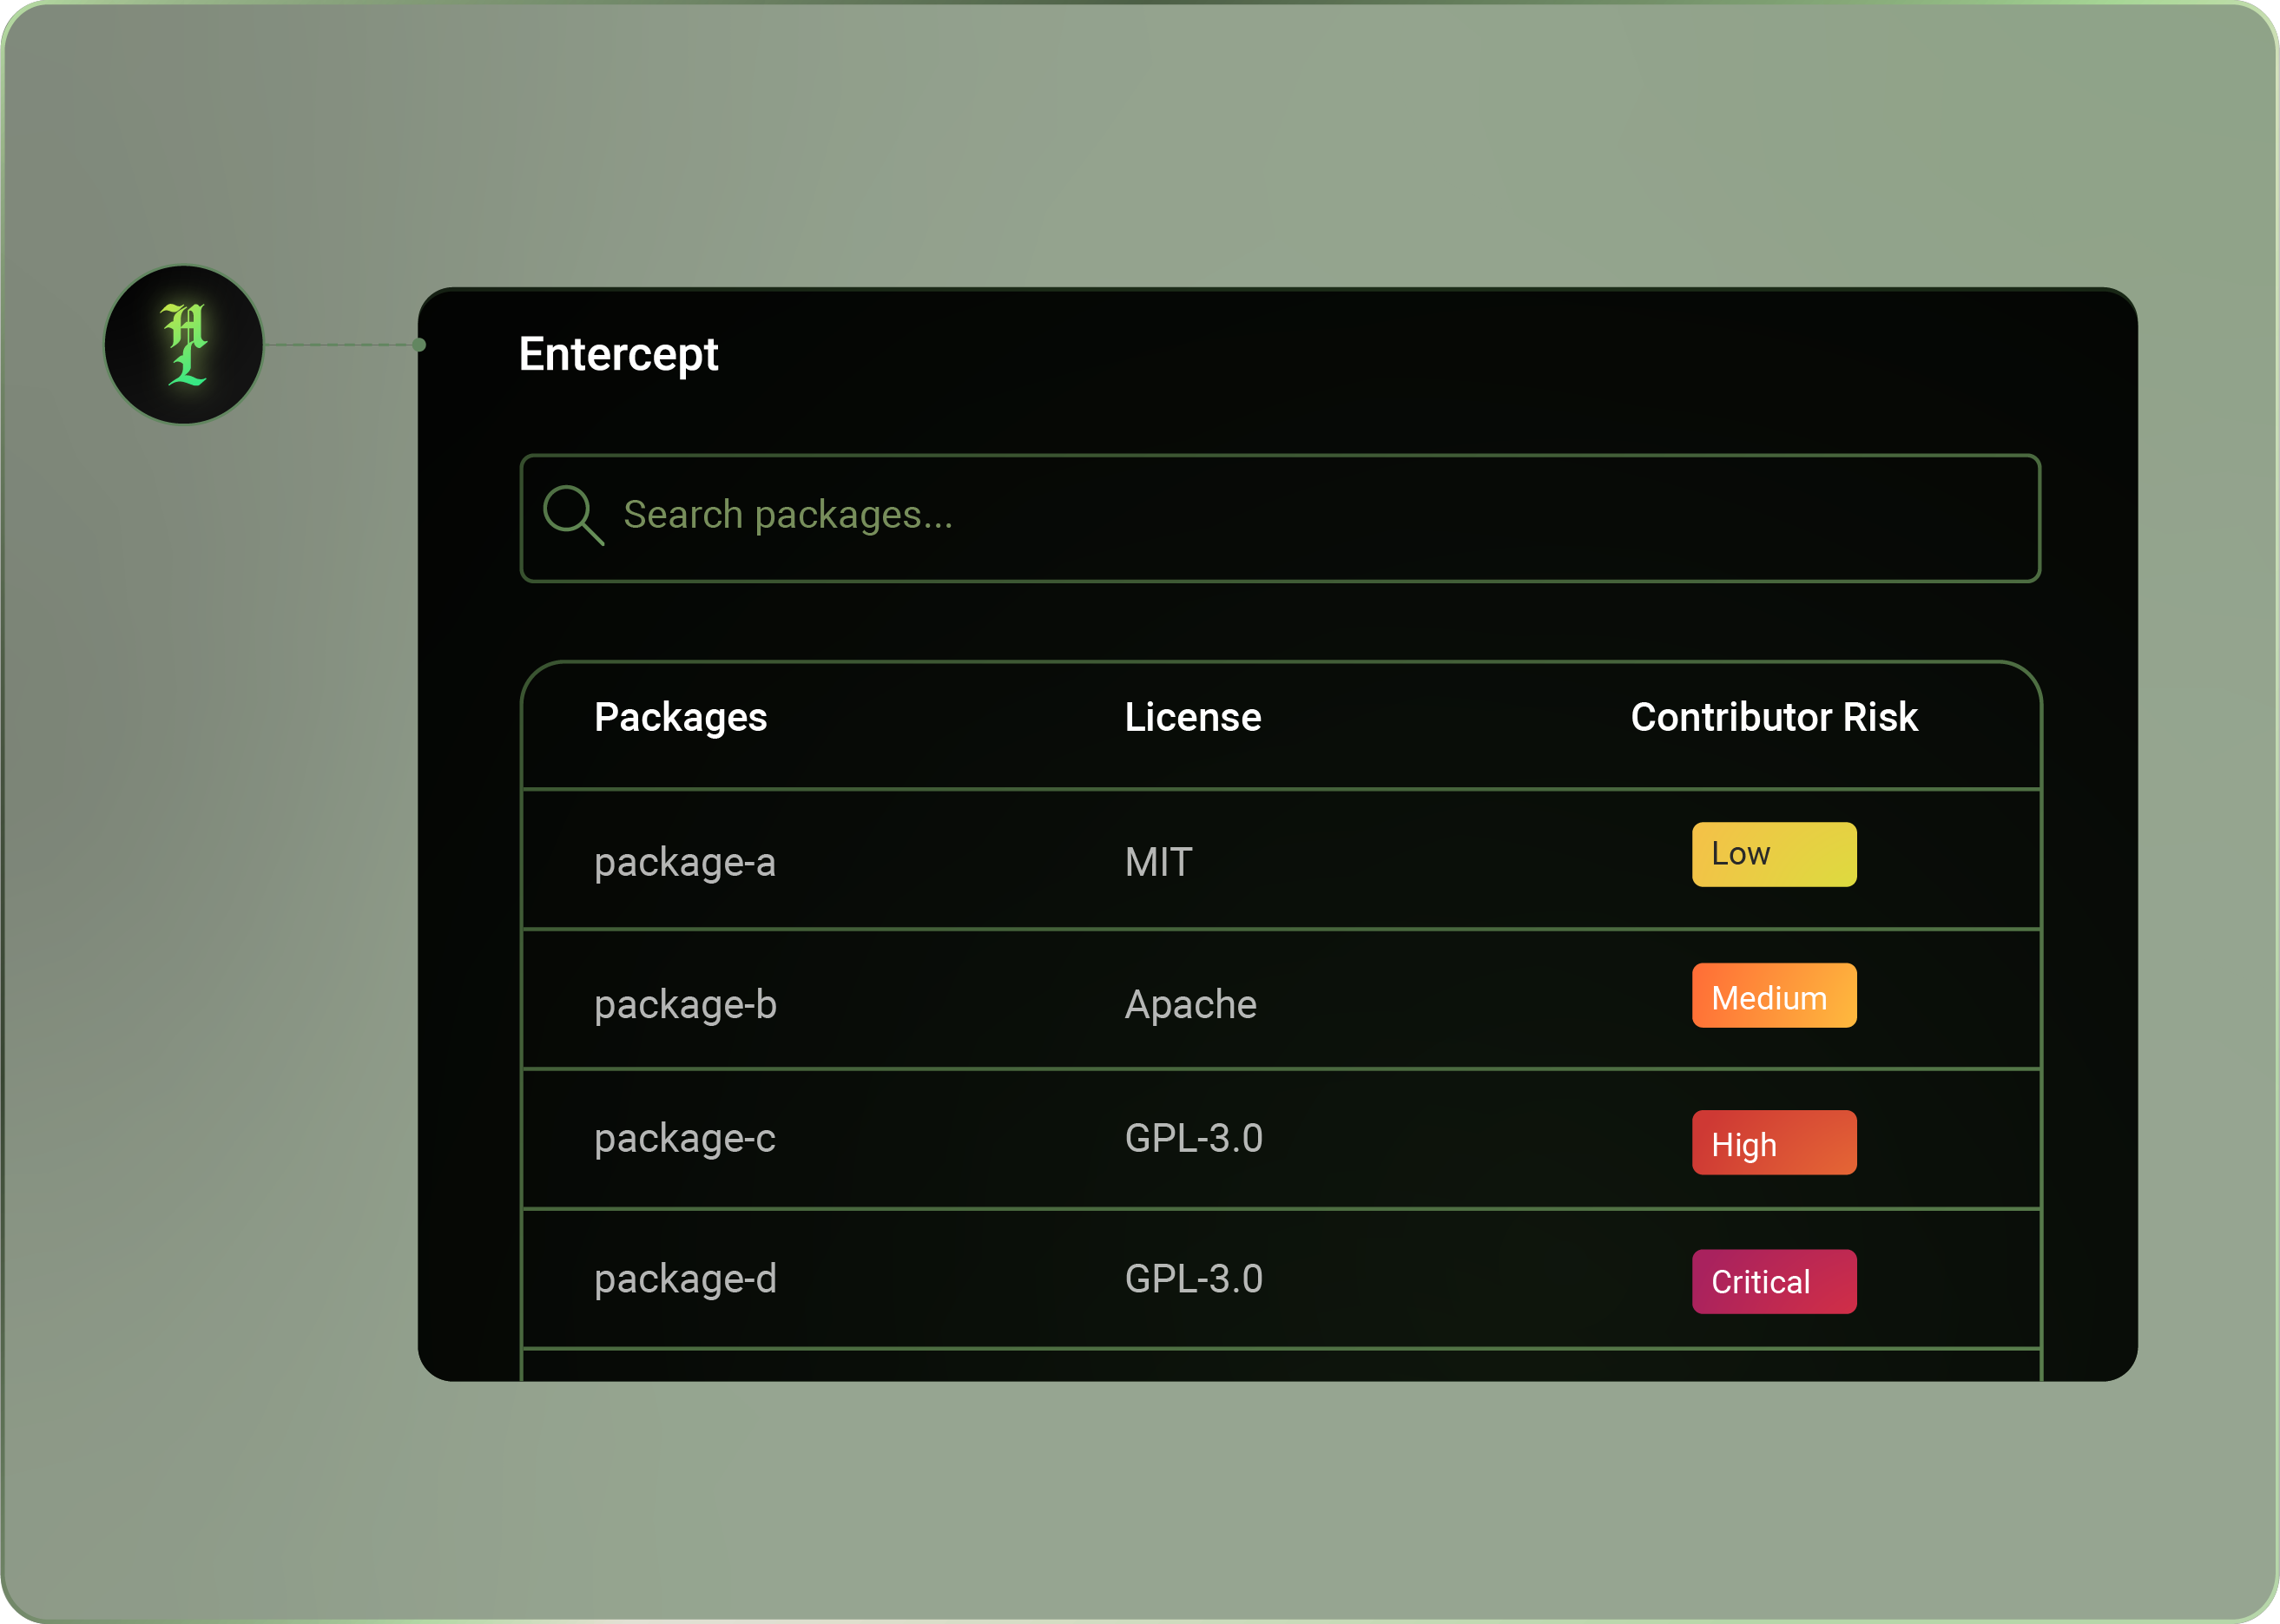Viewport: 2280px width, 1624px height.
Task: Click the yellow Low risk badge
Action: [x=1774, y=854]
